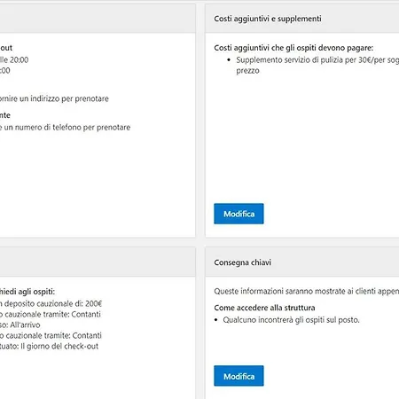The height and width of the screenshot is (399, 399).
Task: Click the Il giorno del check-out line
Action: (49, 346)
